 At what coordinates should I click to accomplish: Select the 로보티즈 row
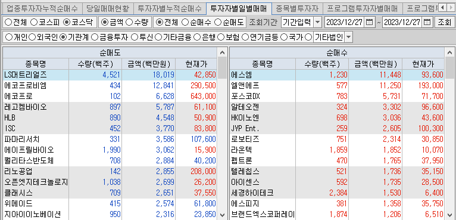pos(337,140)
